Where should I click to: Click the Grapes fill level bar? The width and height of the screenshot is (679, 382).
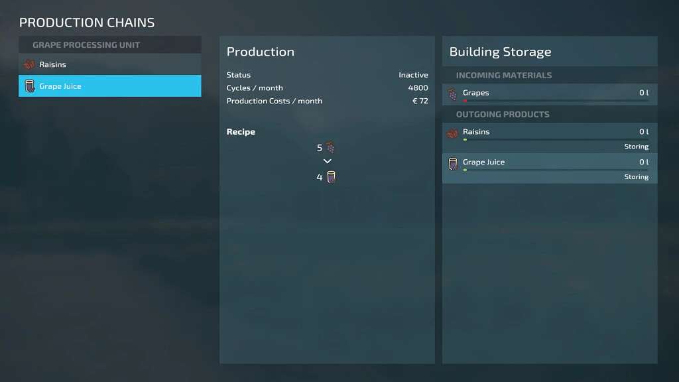click(556, 101)
